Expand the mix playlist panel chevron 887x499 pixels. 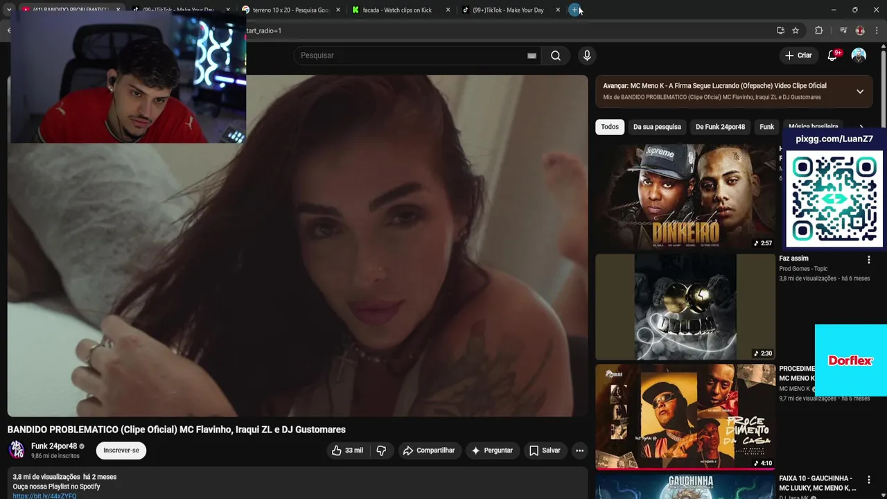[860, 91]
